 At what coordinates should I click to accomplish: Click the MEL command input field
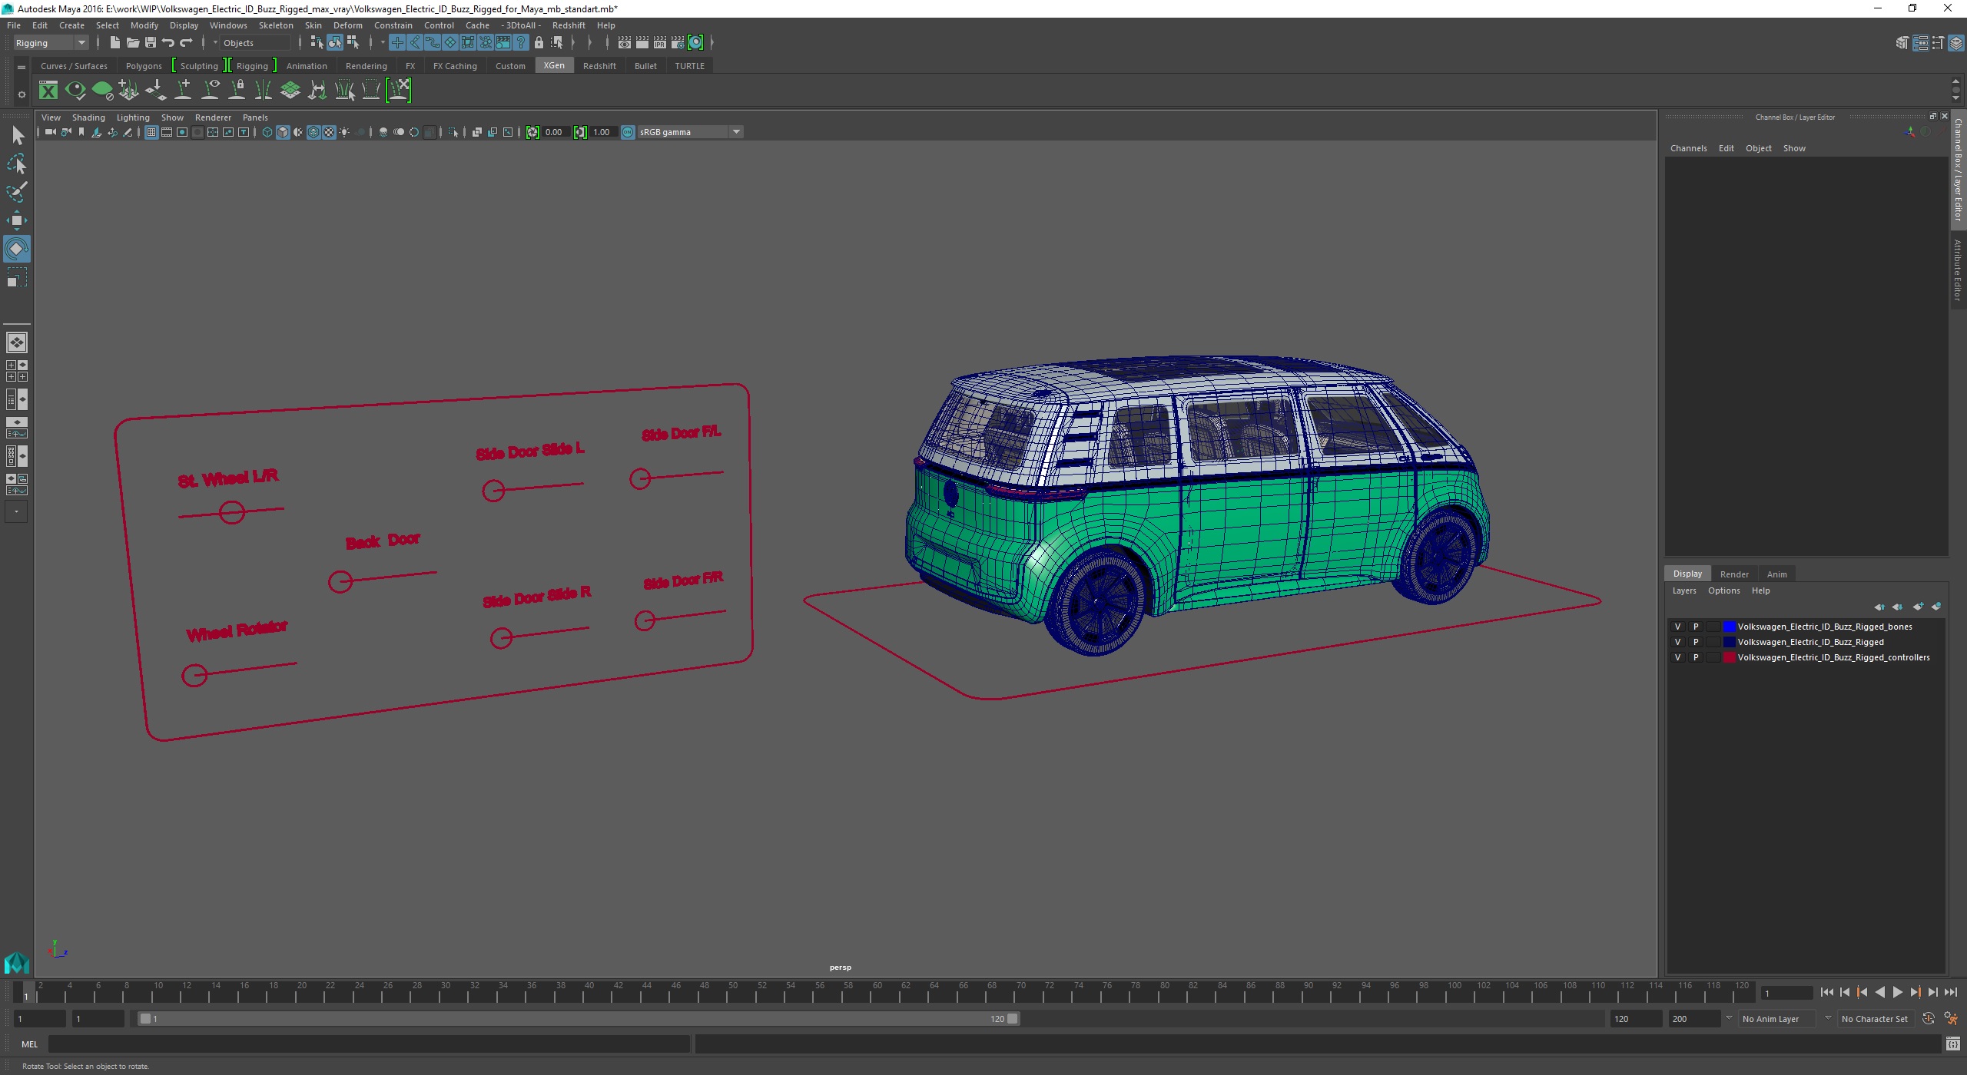(369, 1044)
